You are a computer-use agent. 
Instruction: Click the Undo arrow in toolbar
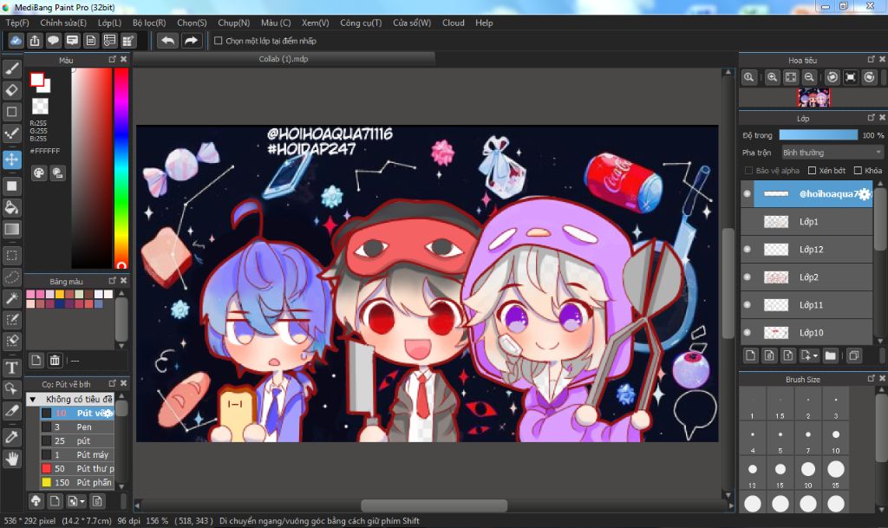point(167,41)
